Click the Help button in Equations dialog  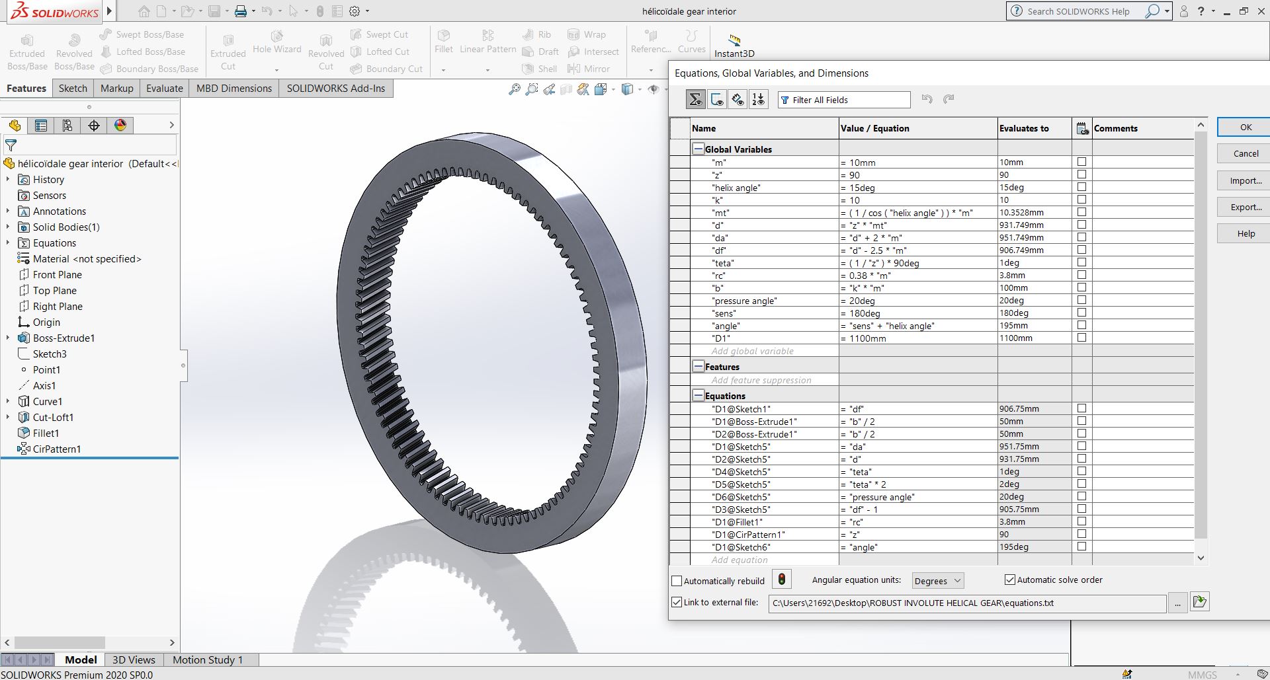[x=1246, y=233]
